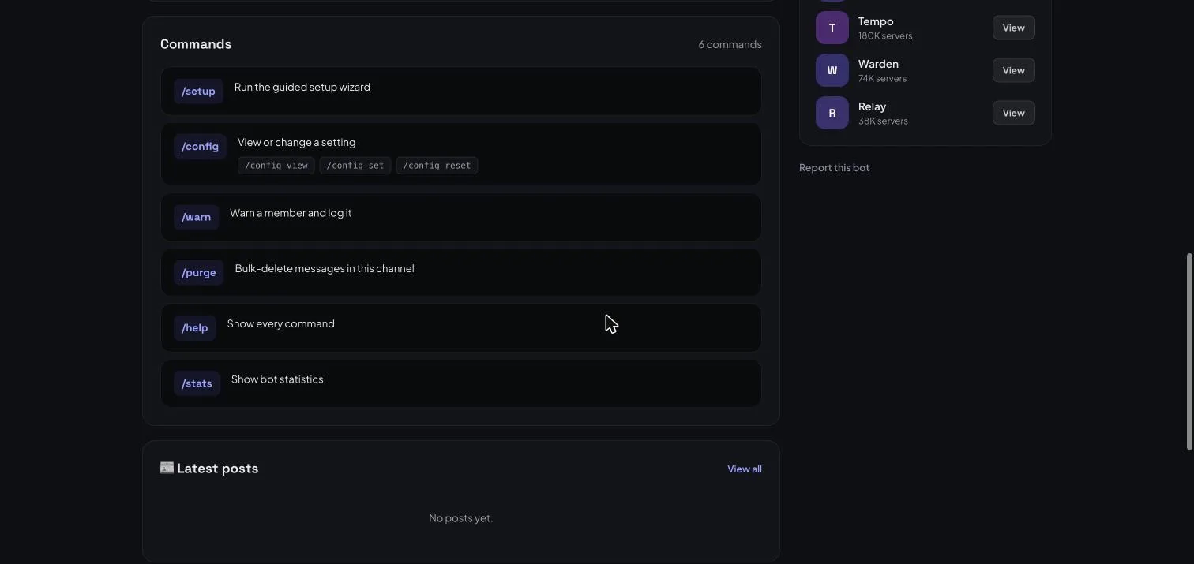Click the /config set subcommand chip
The image size is (1194, 564).
pos(355,166)
